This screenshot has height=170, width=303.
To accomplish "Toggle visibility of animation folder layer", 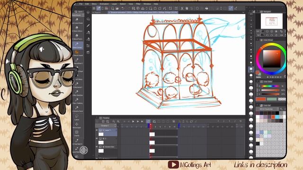I will click(97, 147).
